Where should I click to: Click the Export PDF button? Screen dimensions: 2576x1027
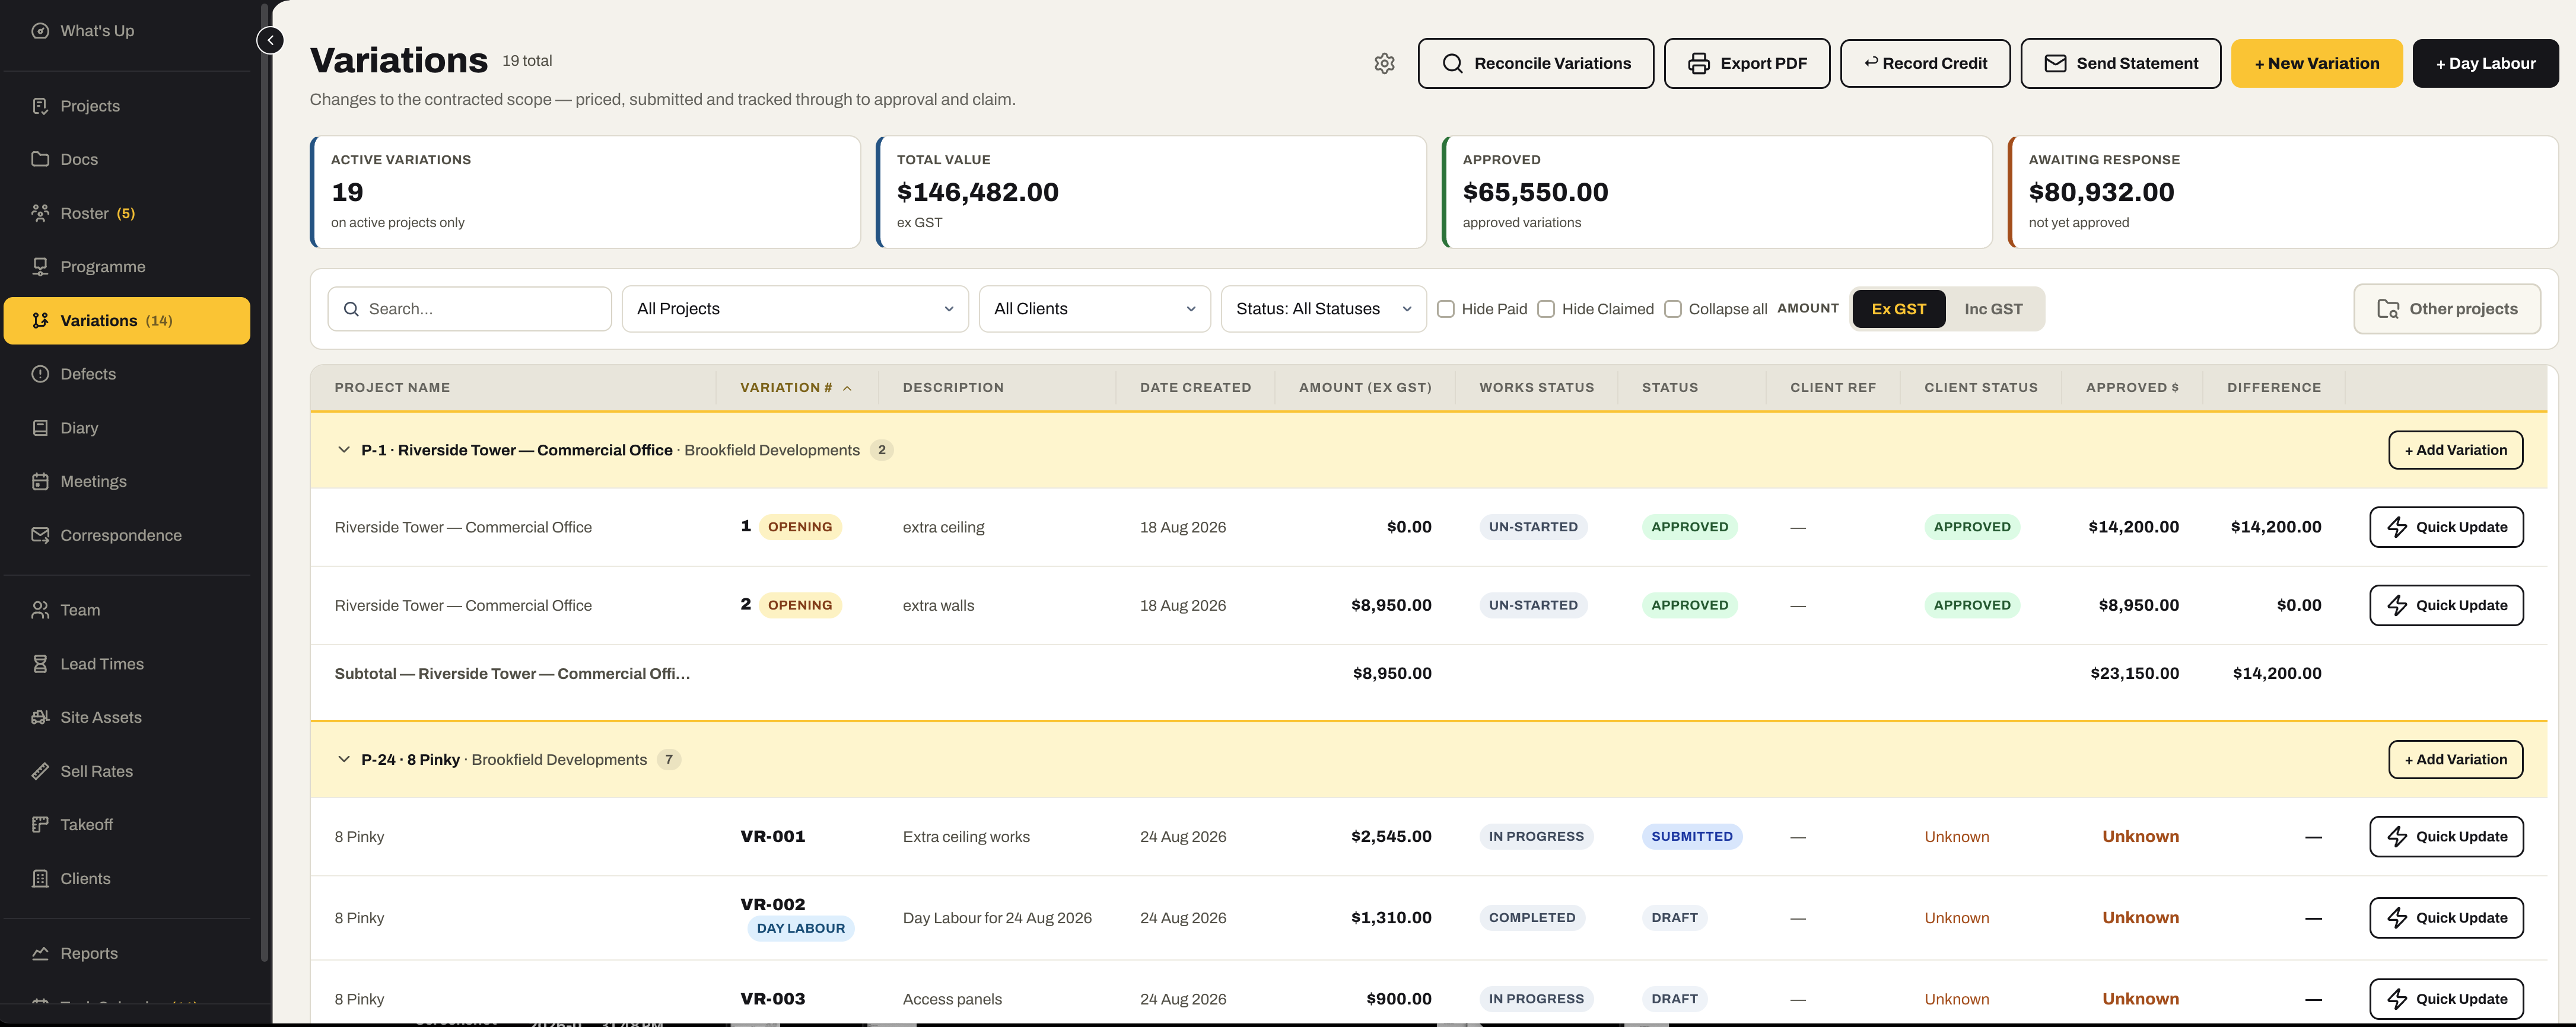point(1746,64)
